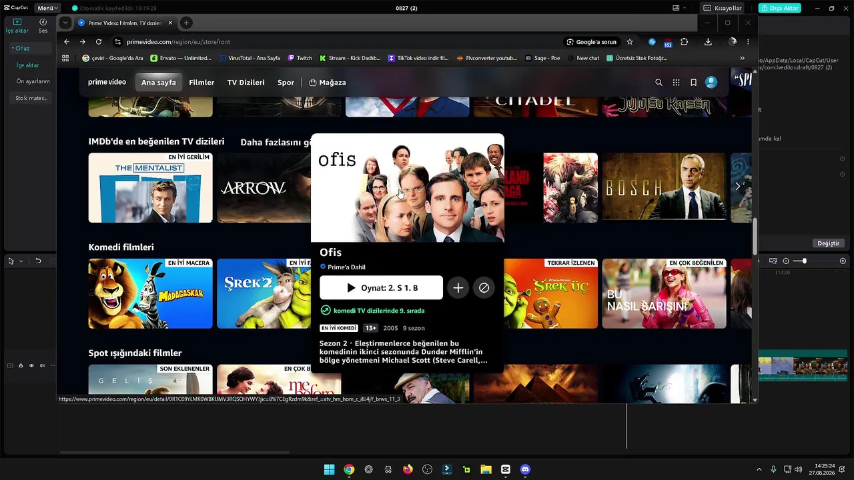This screenshot has width=854, height=480.
Task: Toggle CapCut track visibility eye icon
Action: pyautogui.click(x=31, y=365)
